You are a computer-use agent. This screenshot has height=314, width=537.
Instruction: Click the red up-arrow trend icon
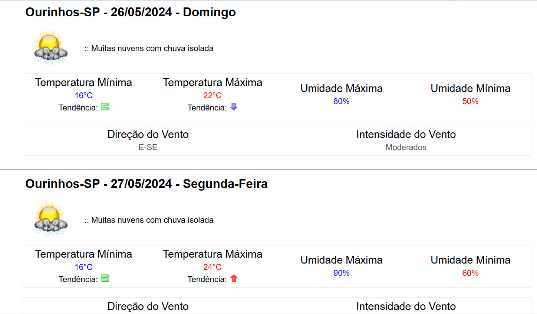pos(234,278)
